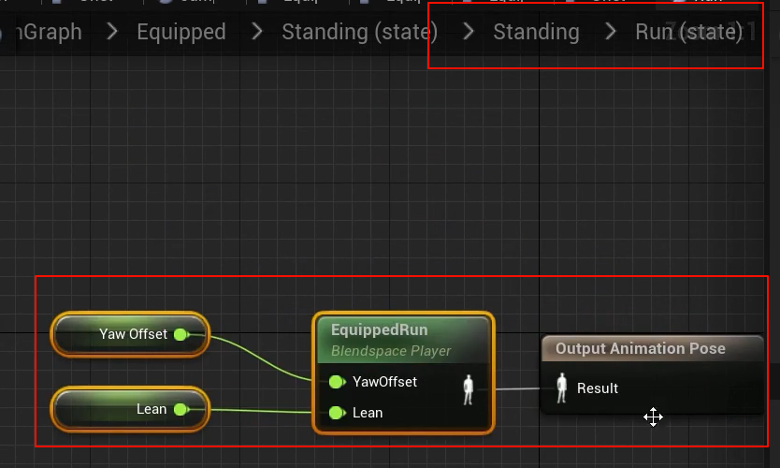Open the Standing (state) breadcrumb
Image resolution: width=780 pixels, height=468 pixels.
tap(360, 32)
